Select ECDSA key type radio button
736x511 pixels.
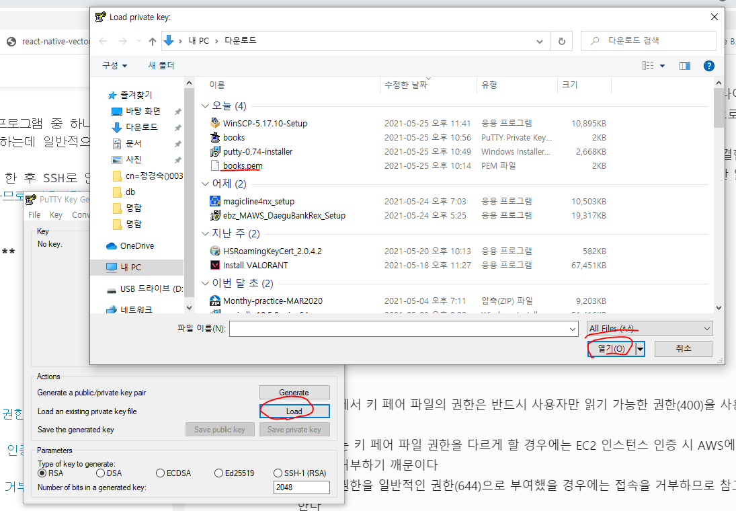pos(160,473)
